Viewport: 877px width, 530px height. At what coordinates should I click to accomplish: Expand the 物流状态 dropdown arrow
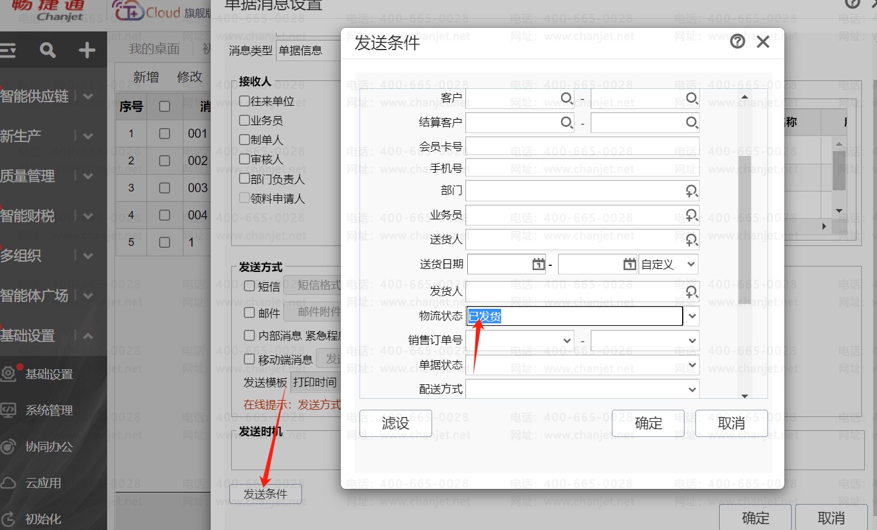click(692, 316)
